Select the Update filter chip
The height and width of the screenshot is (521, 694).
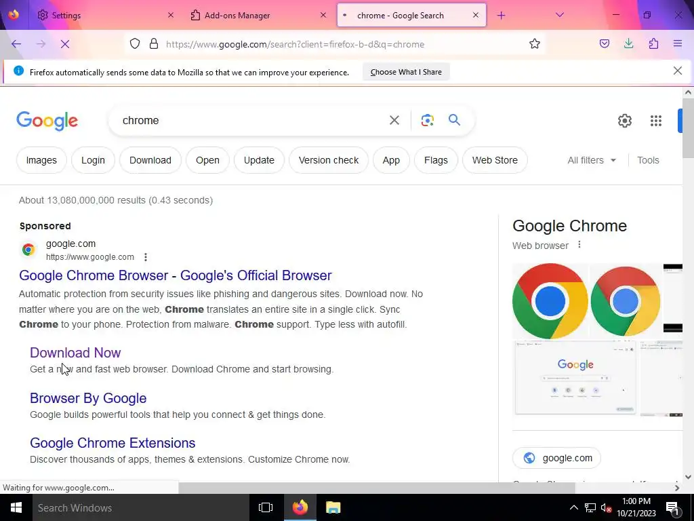pyautogui.click(x=259, y=160)
